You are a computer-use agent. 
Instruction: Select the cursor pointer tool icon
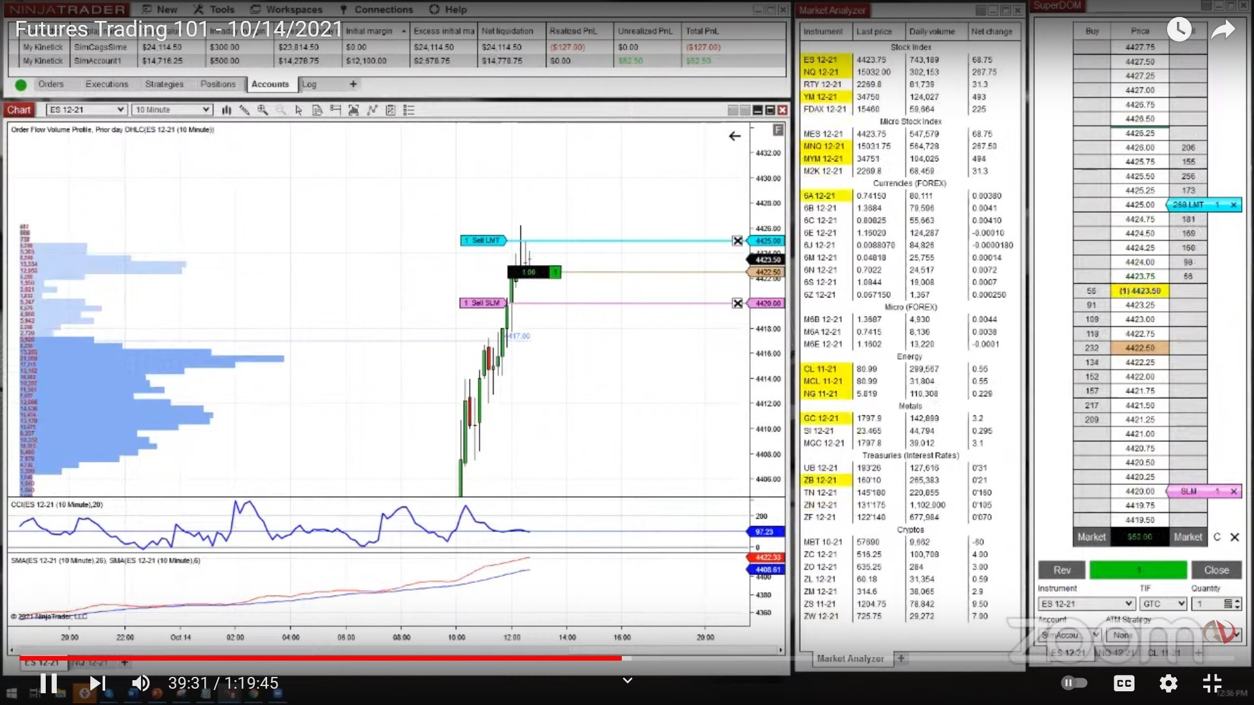pos(298,110)
